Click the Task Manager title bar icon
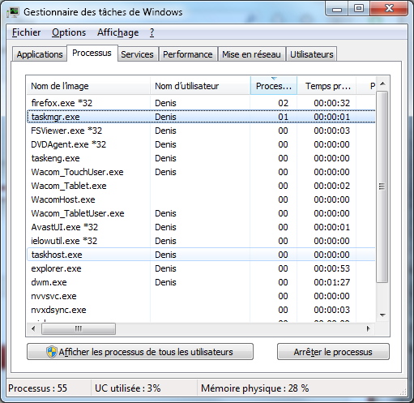This screenshot has width=414, height=403. 13,12
